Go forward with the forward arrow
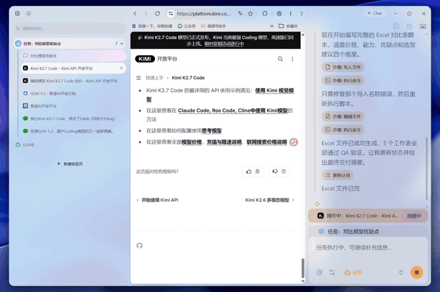Viewport: 440px width, 292px height. 146,13
